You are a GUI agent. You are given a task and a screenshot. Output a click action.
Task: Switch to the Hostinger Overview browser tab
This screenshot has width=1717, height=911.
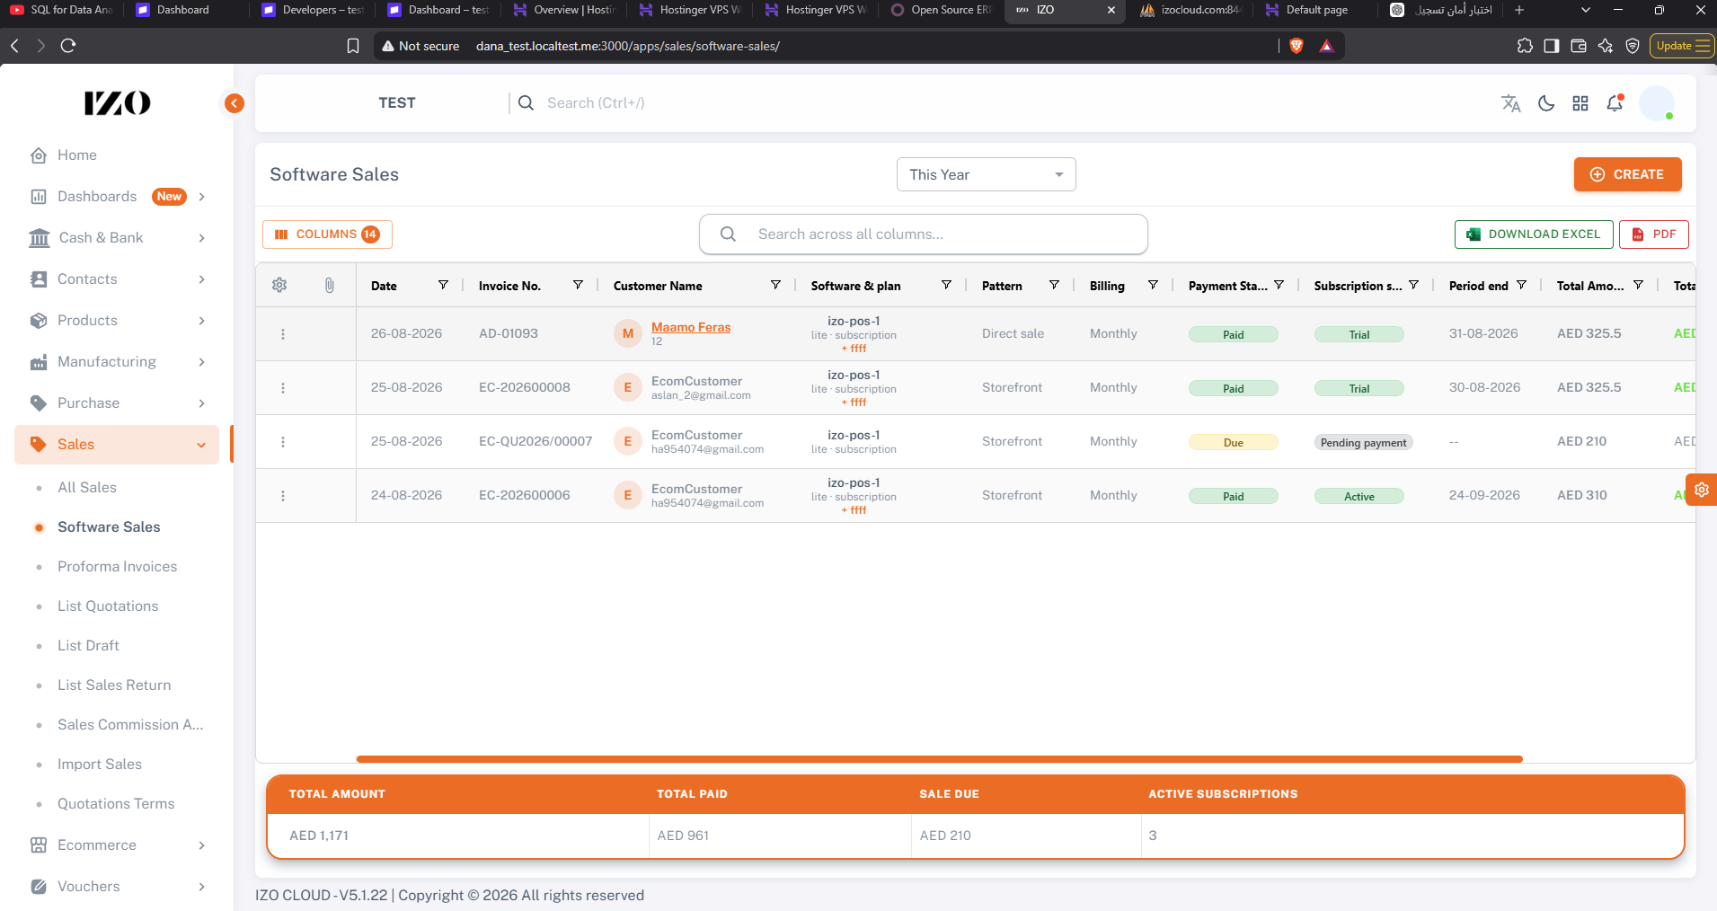pos(565,10)
